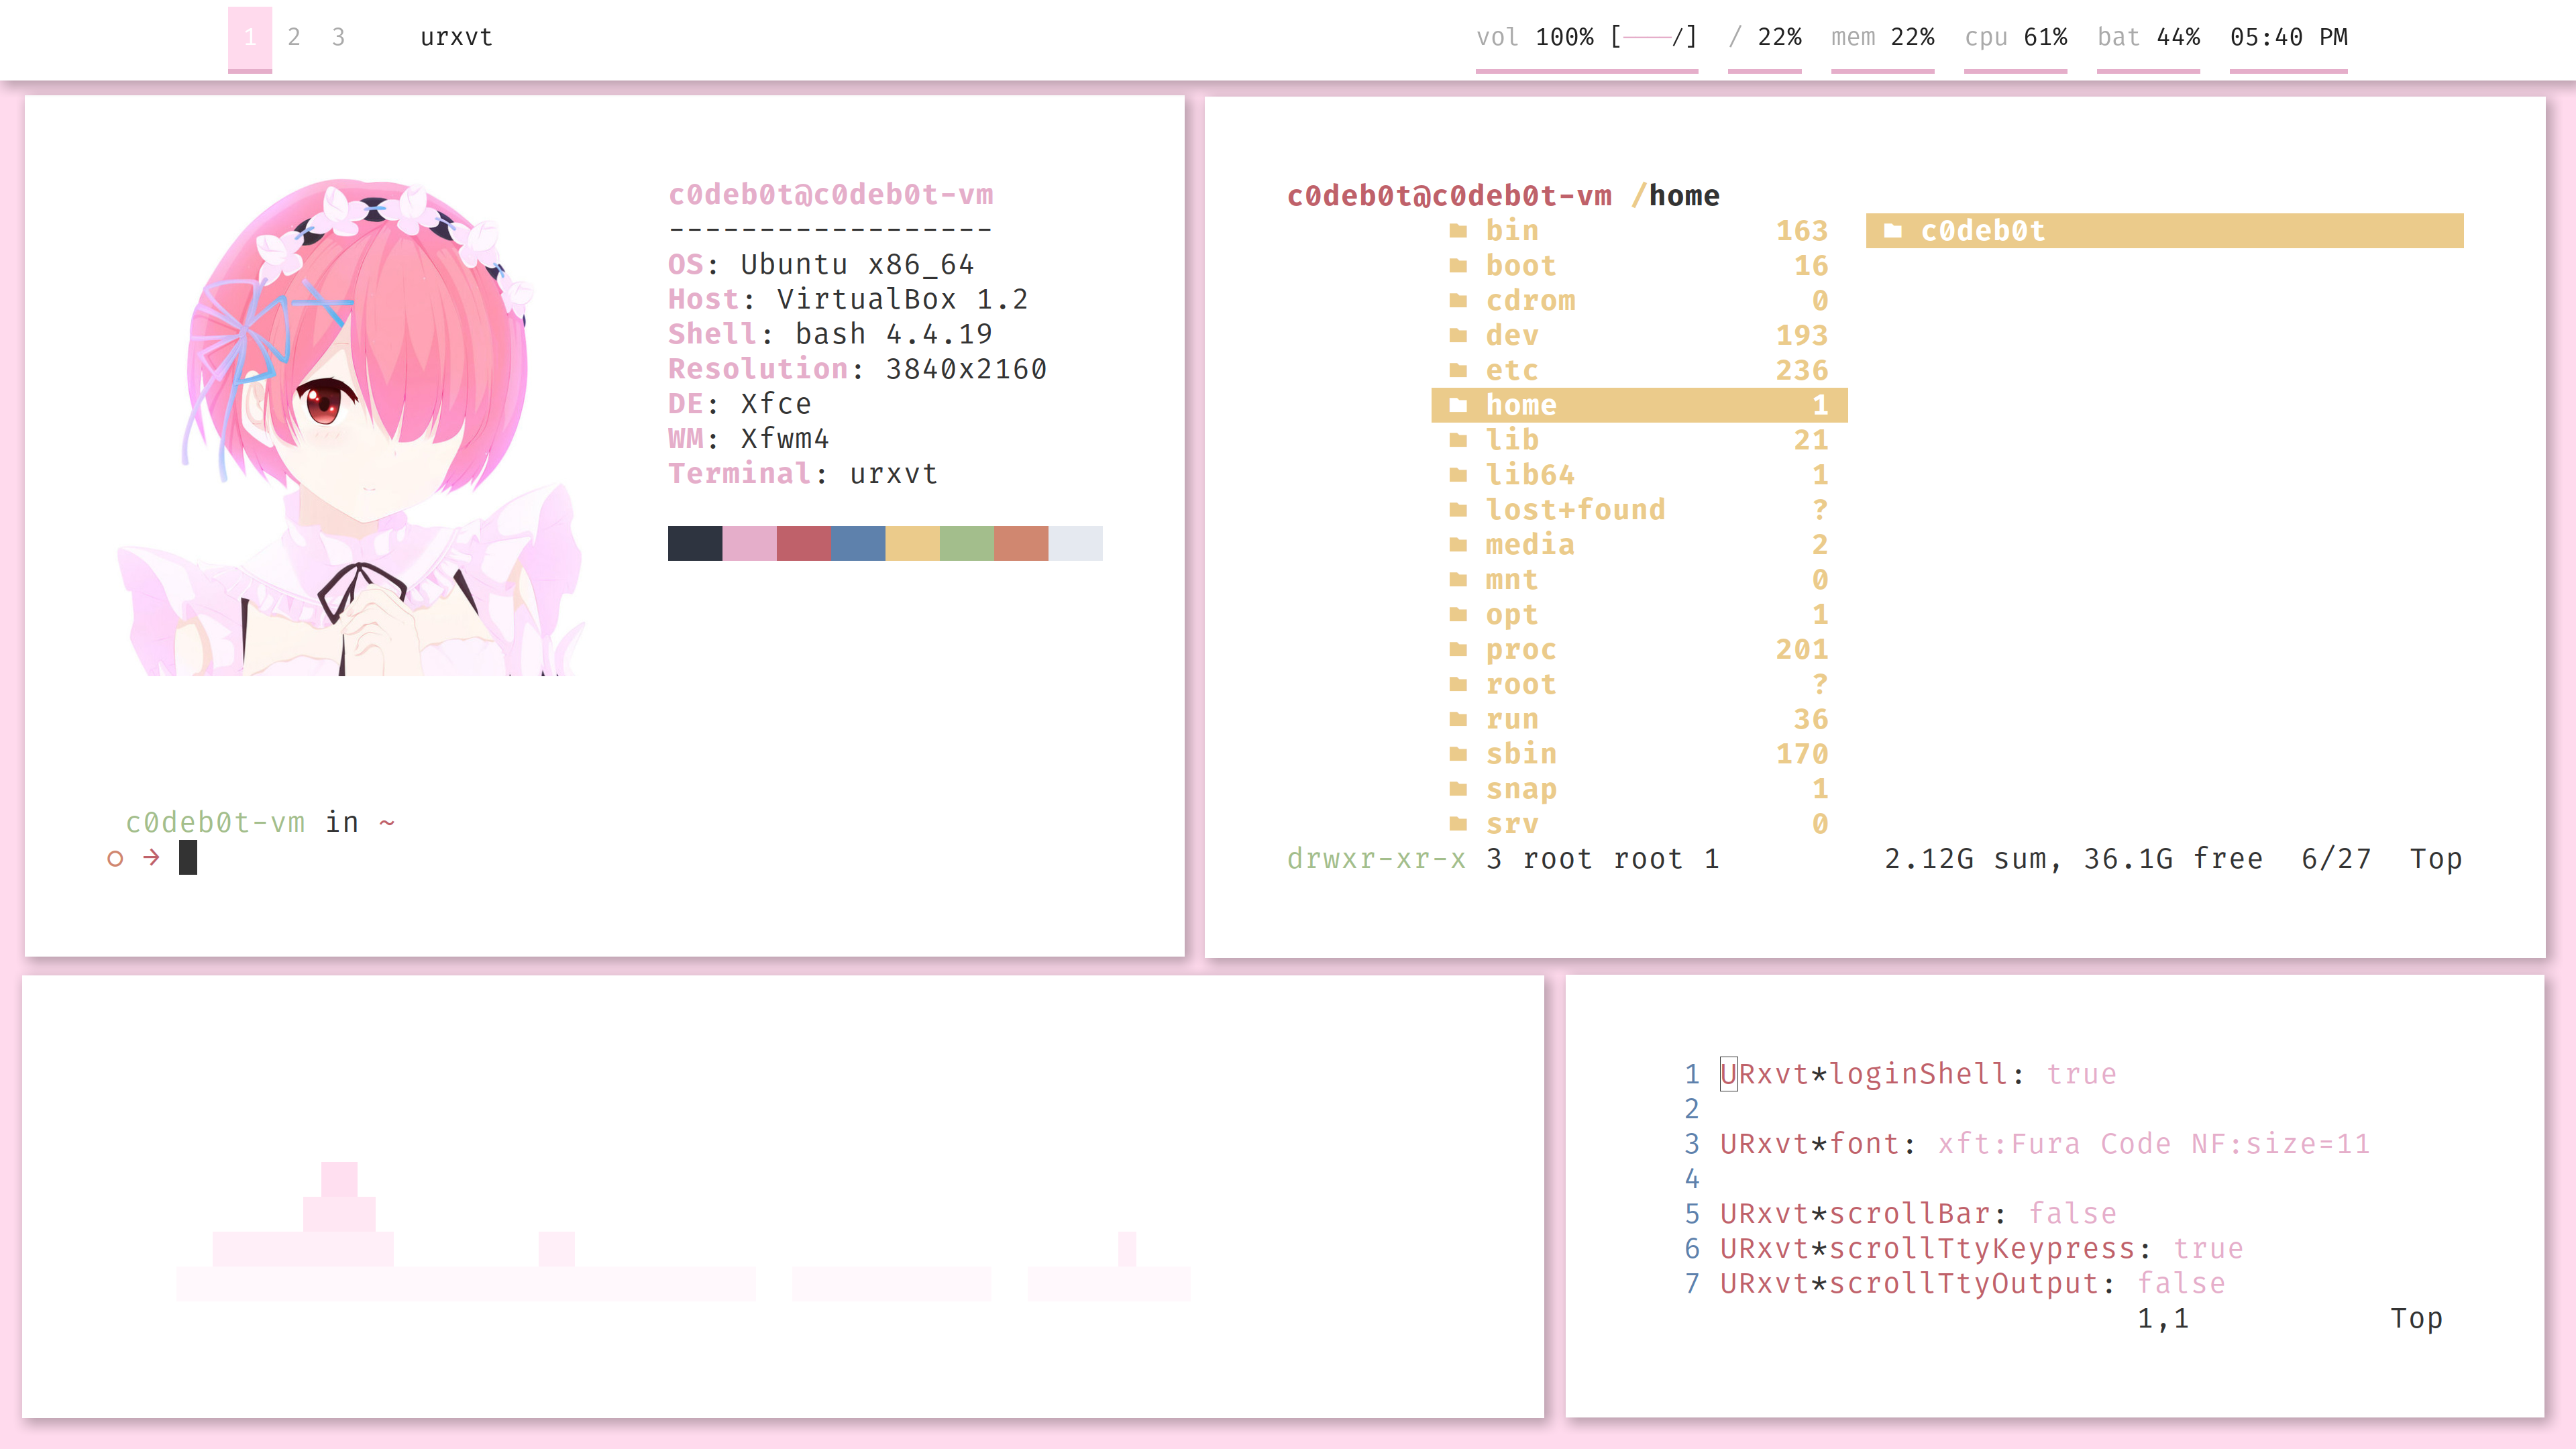Switch to workspace 3 in the bar
This screenshot has width=2576, height=1449.
(338, 37)
